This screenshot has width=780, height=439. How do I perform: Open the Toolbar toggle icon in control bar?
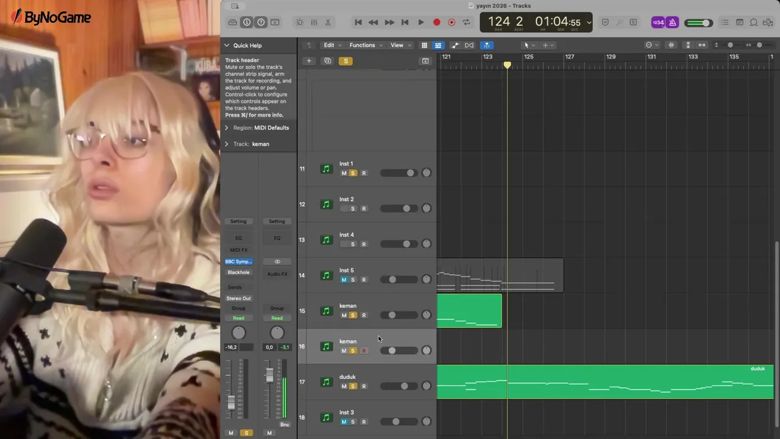coord(275,22)
